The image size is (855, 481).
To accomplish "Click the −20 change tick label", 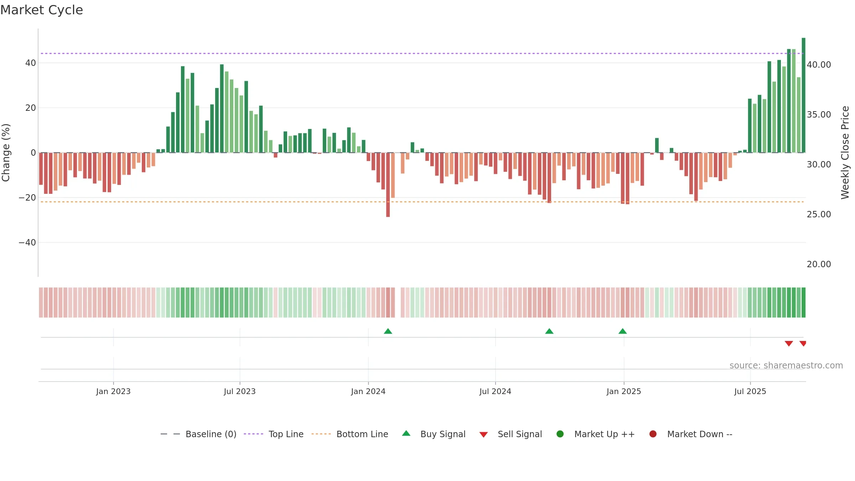I will point(27,198).
